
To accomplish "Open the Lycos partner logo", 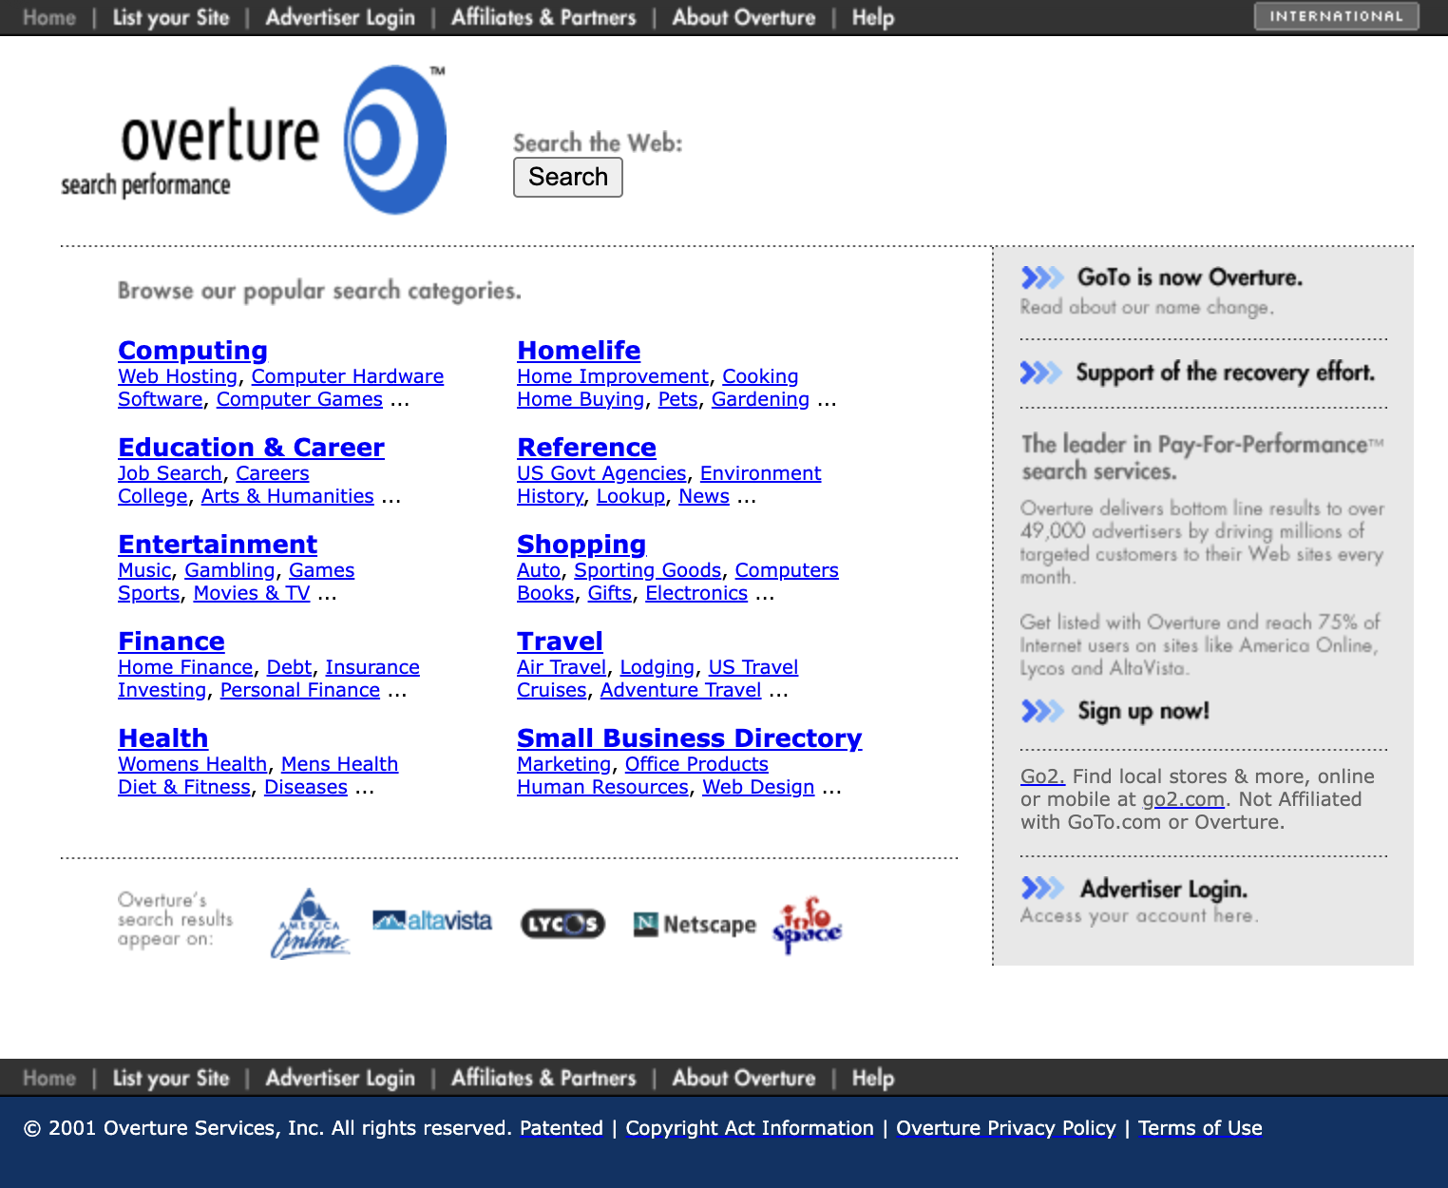I will (x=562, y=923).
